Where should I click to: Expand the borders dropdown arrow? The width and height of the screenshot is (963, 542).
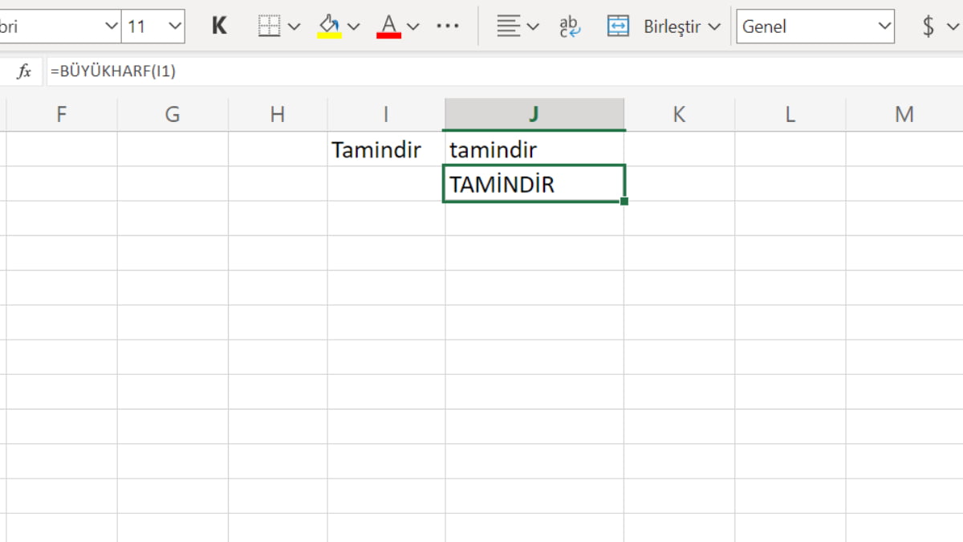coord(294,26)
